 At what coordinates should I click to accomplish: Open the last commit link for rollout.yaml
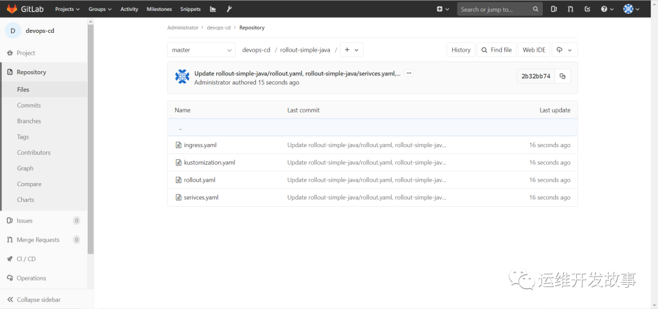(x=367, y=180)
